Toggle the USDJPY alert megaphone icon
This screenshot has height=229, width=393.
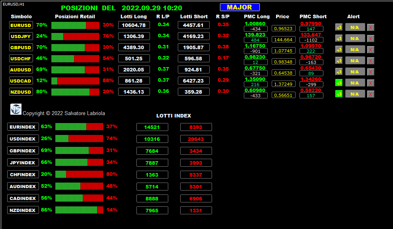(x=339, y=38)
